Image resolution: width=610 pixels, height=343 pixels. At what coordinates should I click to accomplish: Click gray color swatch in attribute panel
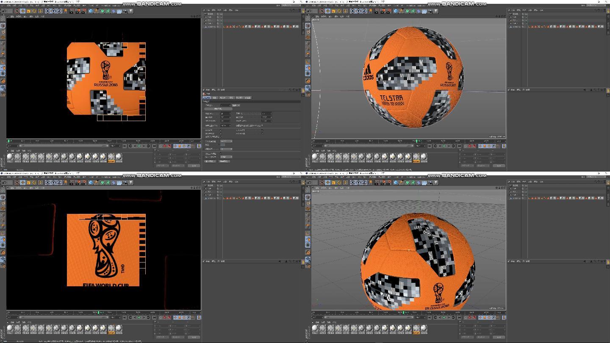(222, 145)
